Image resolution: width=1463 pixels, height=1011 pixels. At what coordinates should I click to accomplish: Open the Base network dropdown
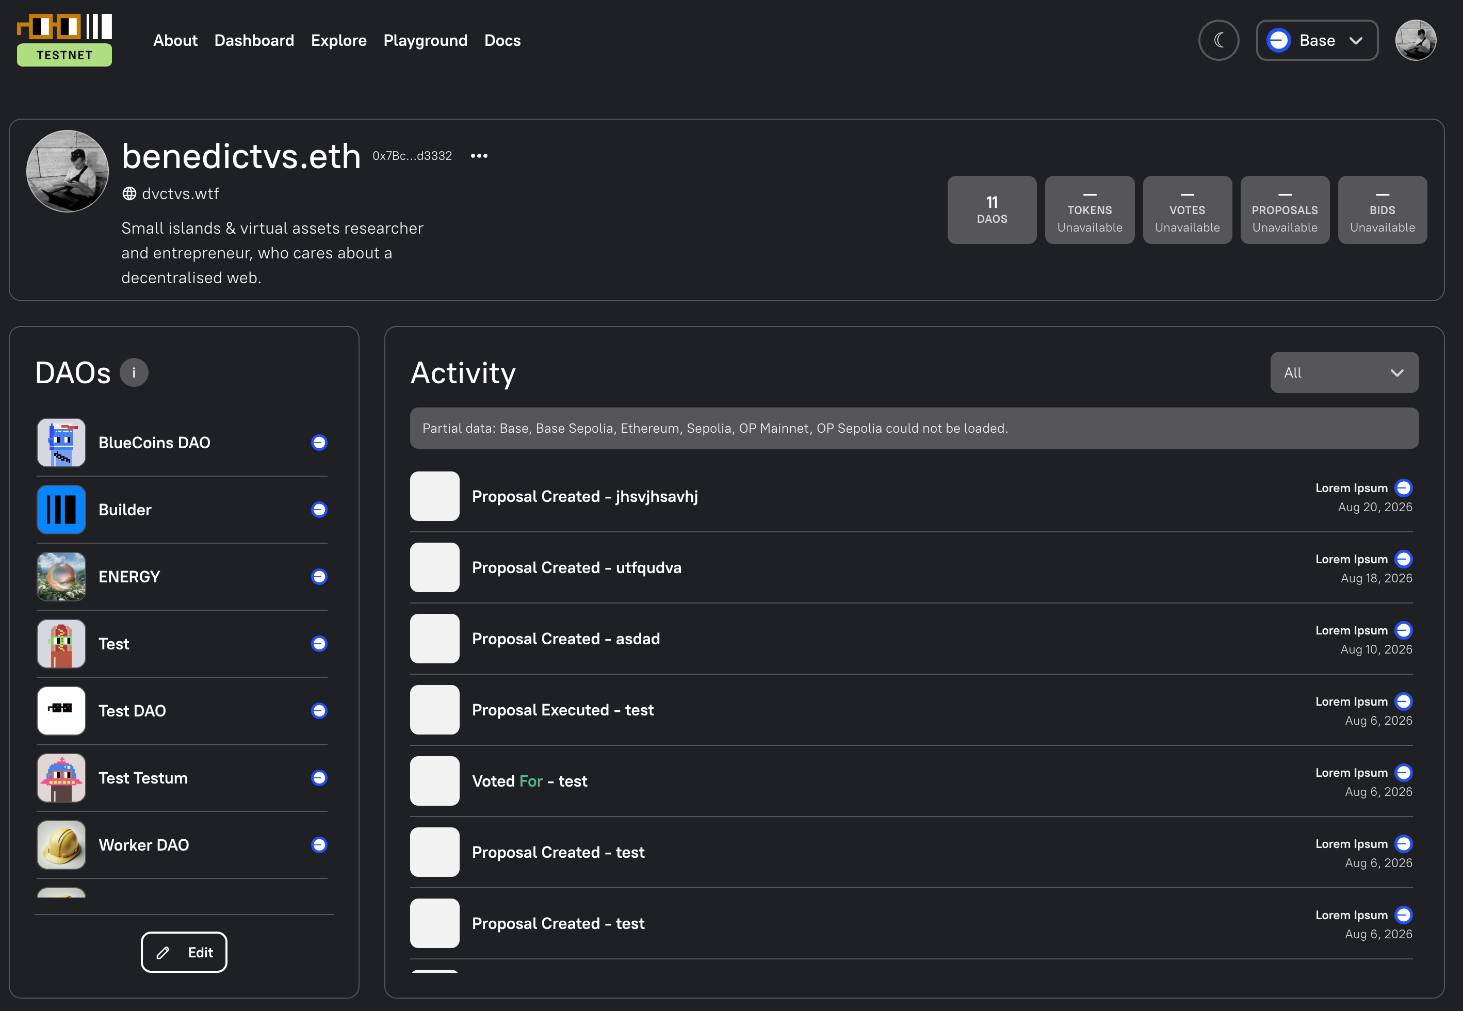[x=1316, y=40]
